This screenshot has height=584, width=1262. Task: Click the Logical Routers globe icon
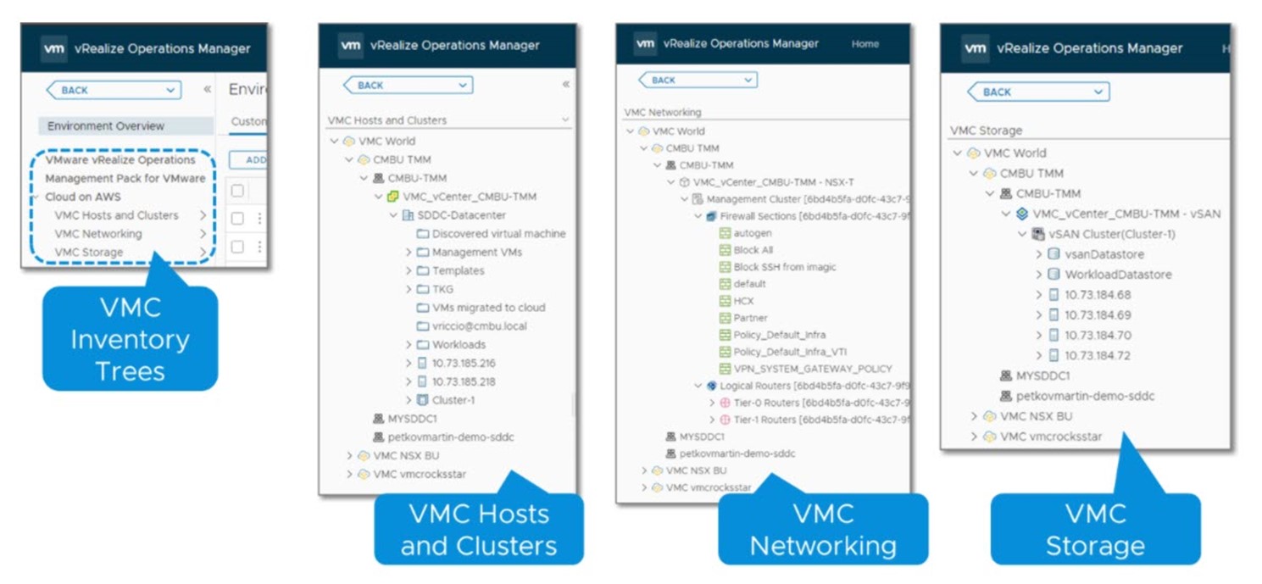pos(711,386)
